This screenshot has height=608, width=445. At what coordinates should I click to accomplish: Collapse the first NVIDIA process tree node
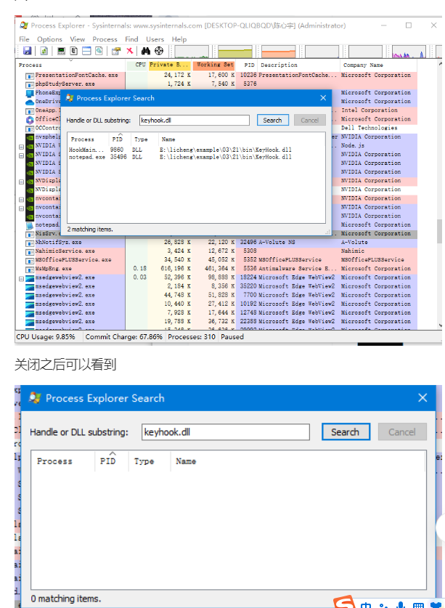point(21,145)
